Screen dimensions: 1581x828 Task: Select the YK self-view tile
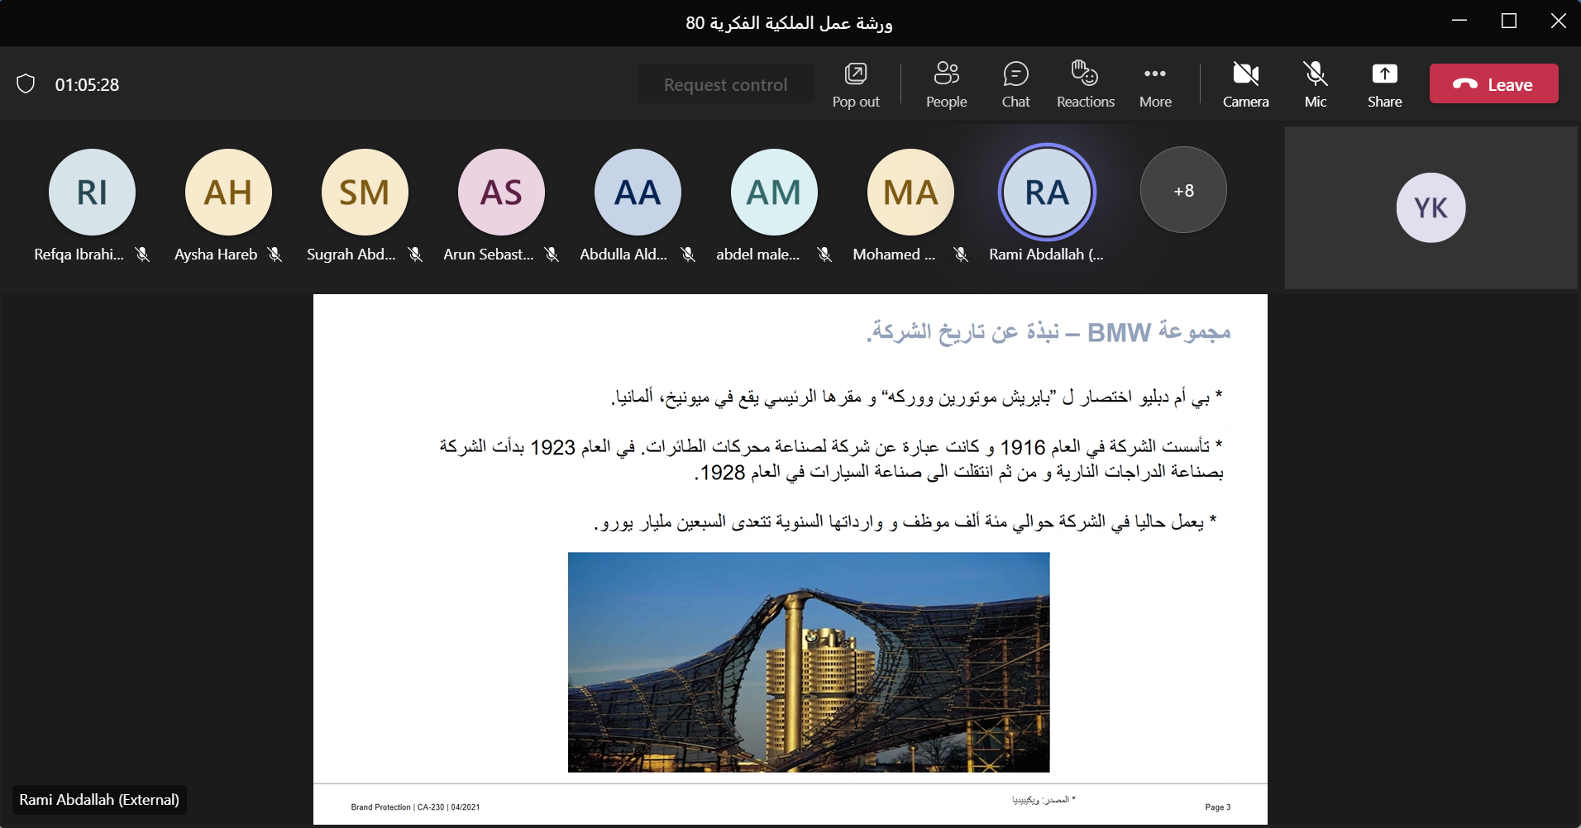coord(1431,207)
